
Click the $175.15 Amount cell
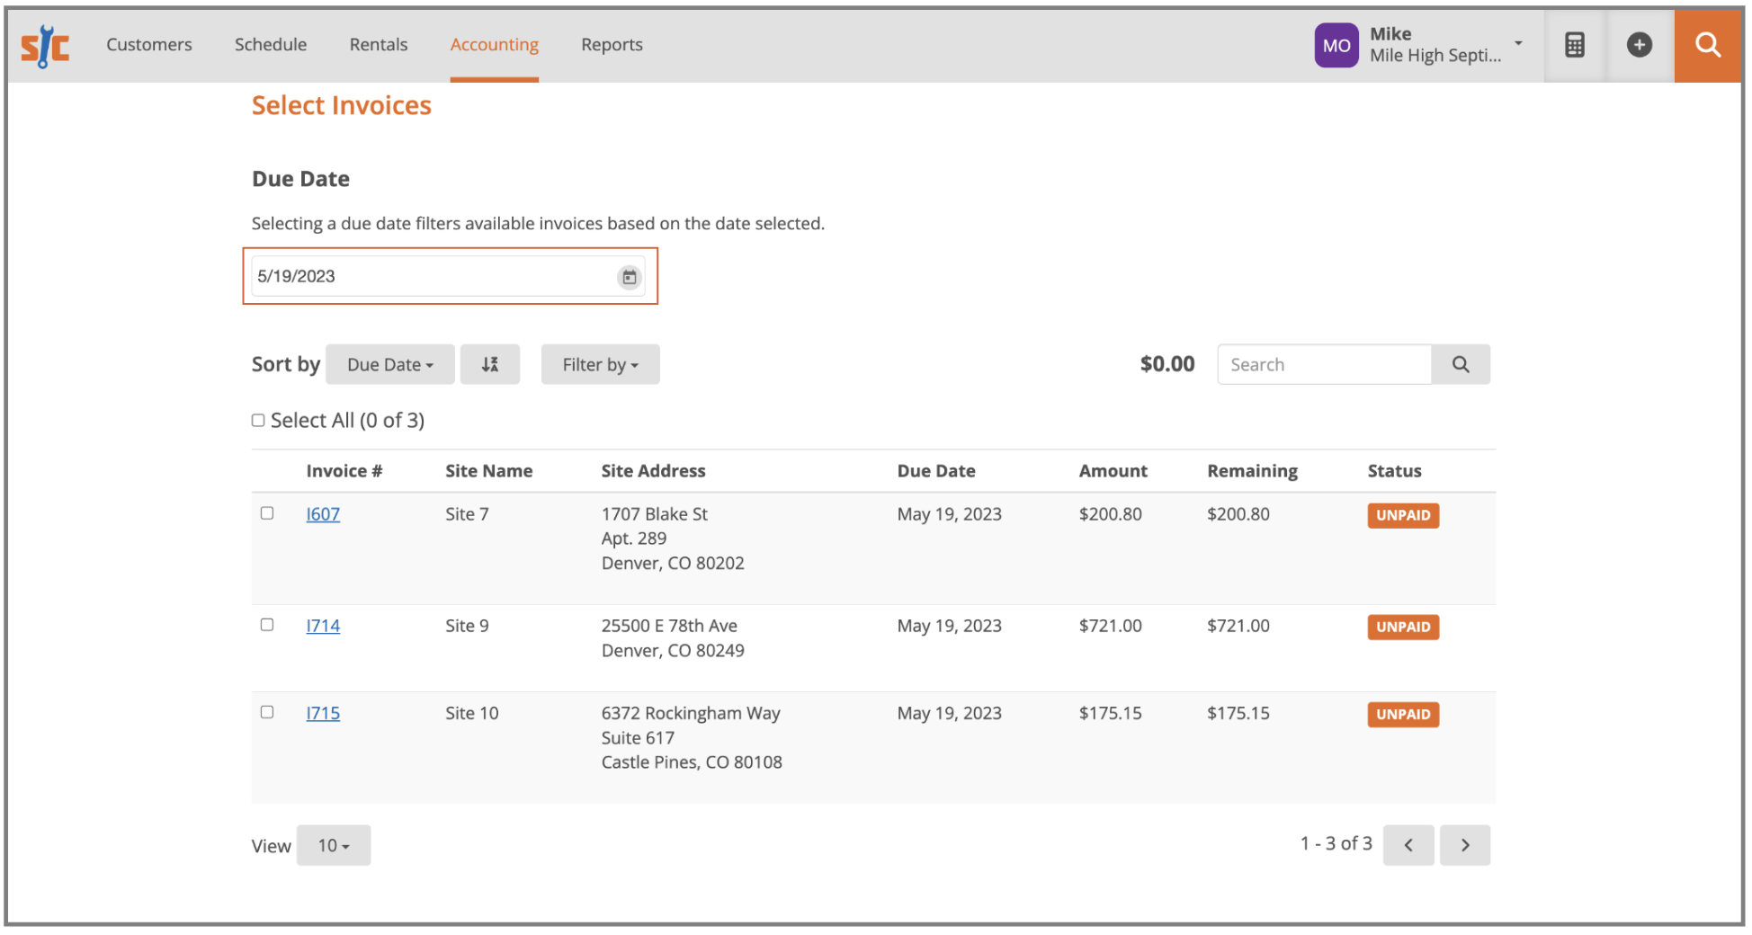click(1110, 713)
